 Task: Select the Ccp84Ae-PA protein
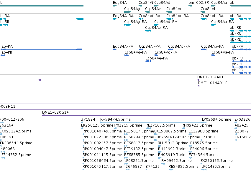click(148, 61)
